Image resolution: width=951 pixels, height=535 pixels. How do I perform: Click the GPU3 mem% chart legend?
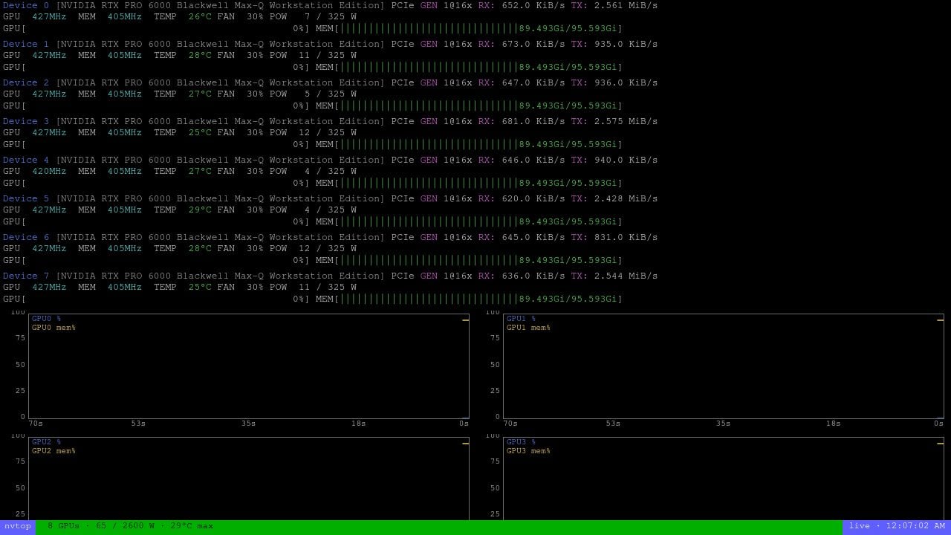click(528, 451)
